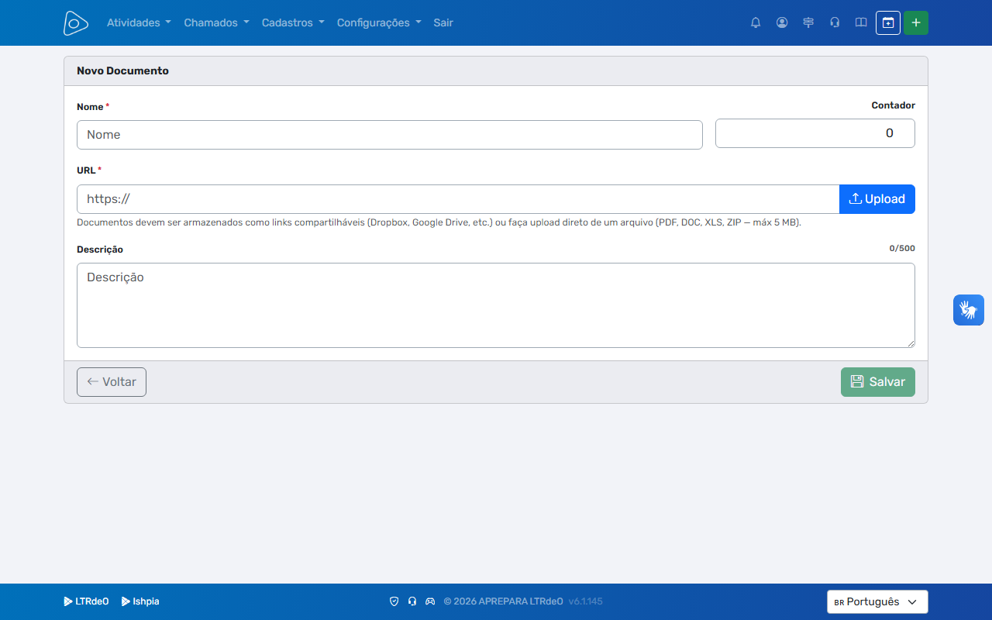Click the calendar add icon button
Image resolution: width=992 pixels, height=620 pixels.
pos(888,22)
